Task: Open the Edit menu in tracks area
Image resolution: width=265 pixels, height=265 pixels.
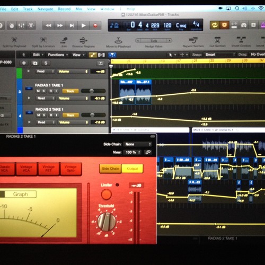Action: [38, 55]
